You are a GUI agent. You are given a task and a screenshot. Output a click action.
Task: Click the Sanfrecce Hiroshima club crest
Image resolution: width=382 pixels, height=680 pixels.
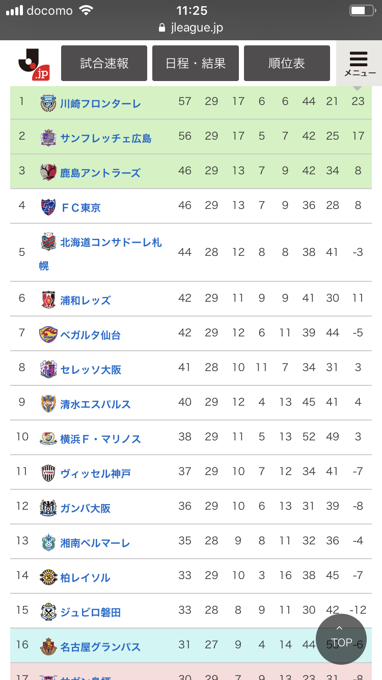(48, 138)
